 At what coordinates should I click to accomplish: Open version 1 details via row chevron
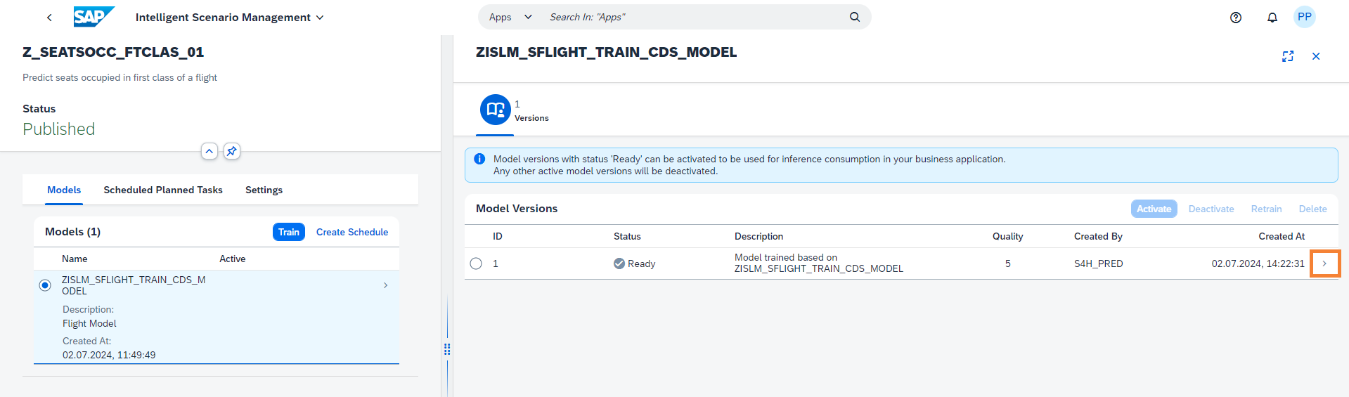(x=1324, y=263)
